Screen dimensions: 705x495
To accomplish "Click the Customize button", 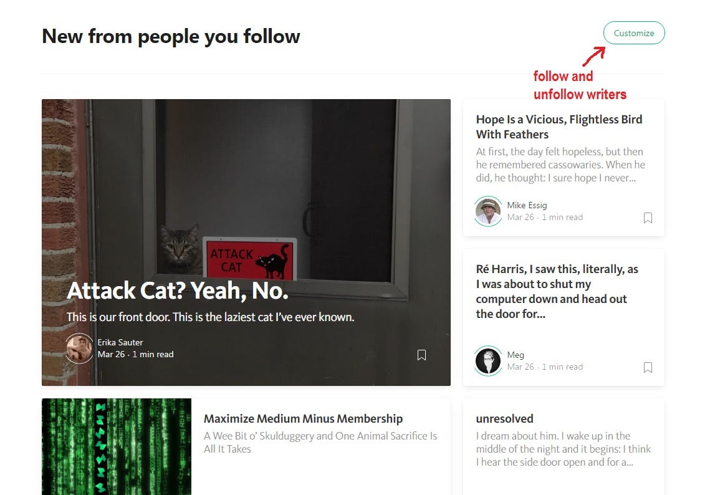I will tap(634, 33).
